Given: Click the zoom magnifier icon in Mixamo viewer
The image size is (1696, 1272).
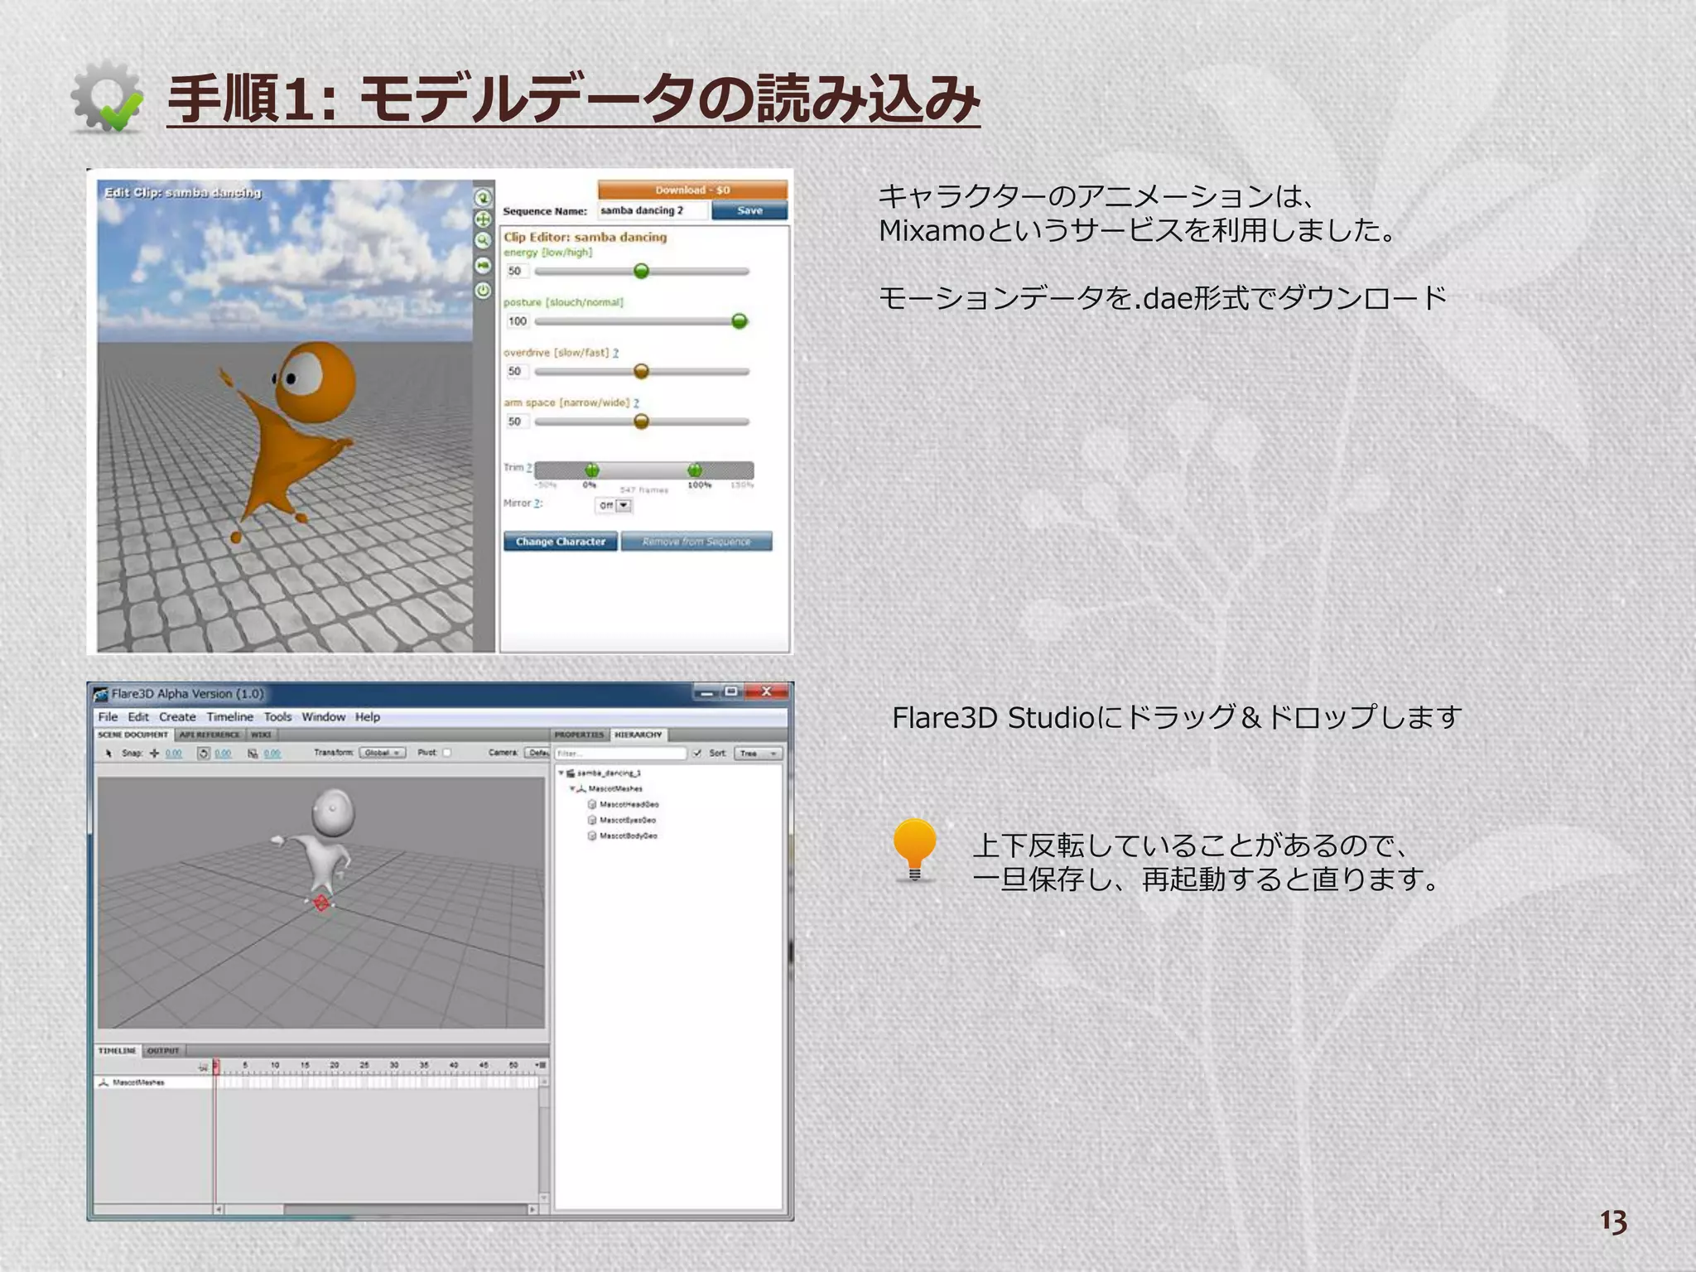Looking at the screenshot, I should pyautogui.click(x=483, y=241).
